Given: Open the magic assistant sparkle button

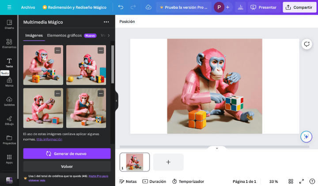Looking at the screenshot, I should click(x=306, y=137).
